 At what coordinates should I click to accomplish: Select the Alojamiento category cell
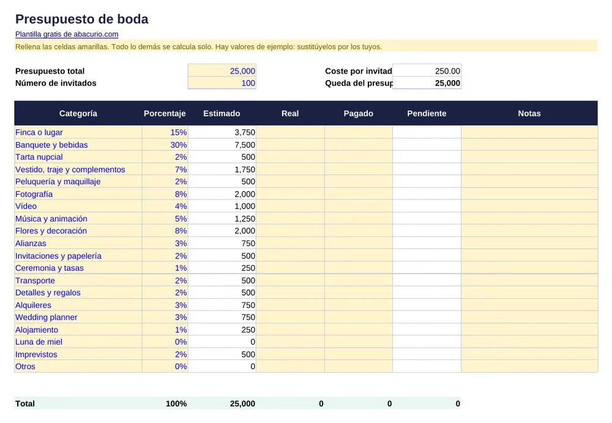click(78, 329)
